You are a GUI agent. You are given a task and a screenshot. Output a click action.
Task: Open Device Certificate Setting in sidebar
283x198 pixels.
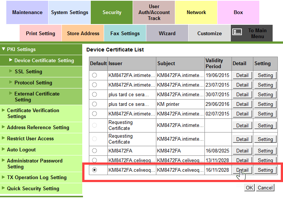[41, 60]
